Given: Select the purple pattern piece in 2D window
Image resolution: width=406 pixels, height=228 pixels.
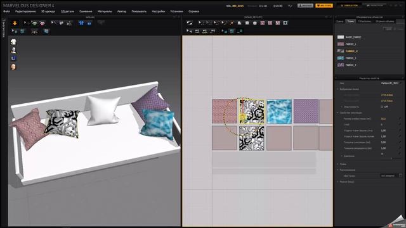Looking at the screenshot, I should 306,111.
